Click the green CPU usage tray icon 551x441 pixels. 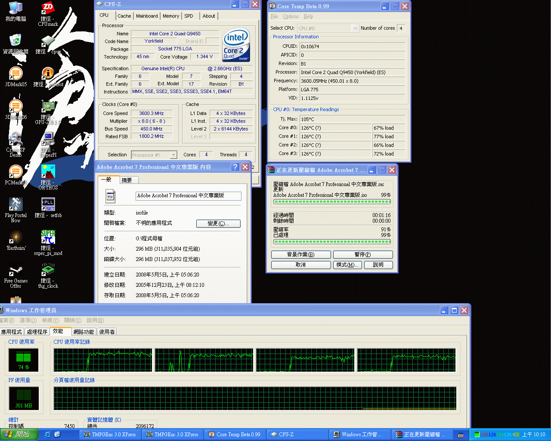pos(477,435)
